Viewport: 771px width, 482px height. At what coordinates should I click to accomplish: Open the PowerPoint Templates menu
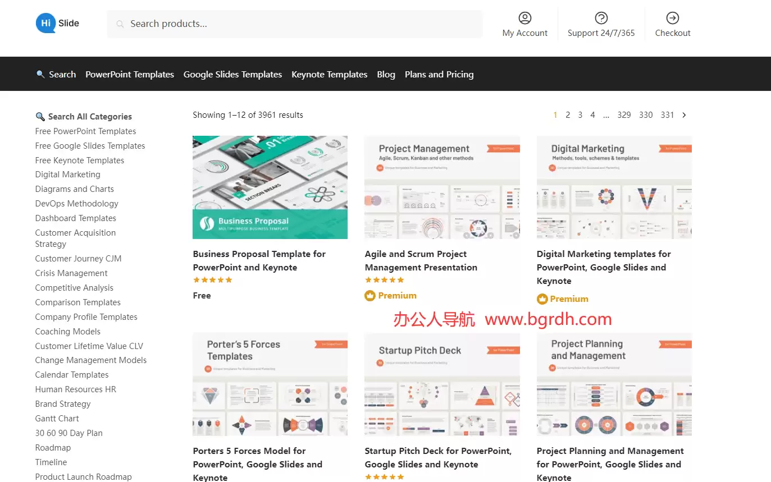coord(130,75)
